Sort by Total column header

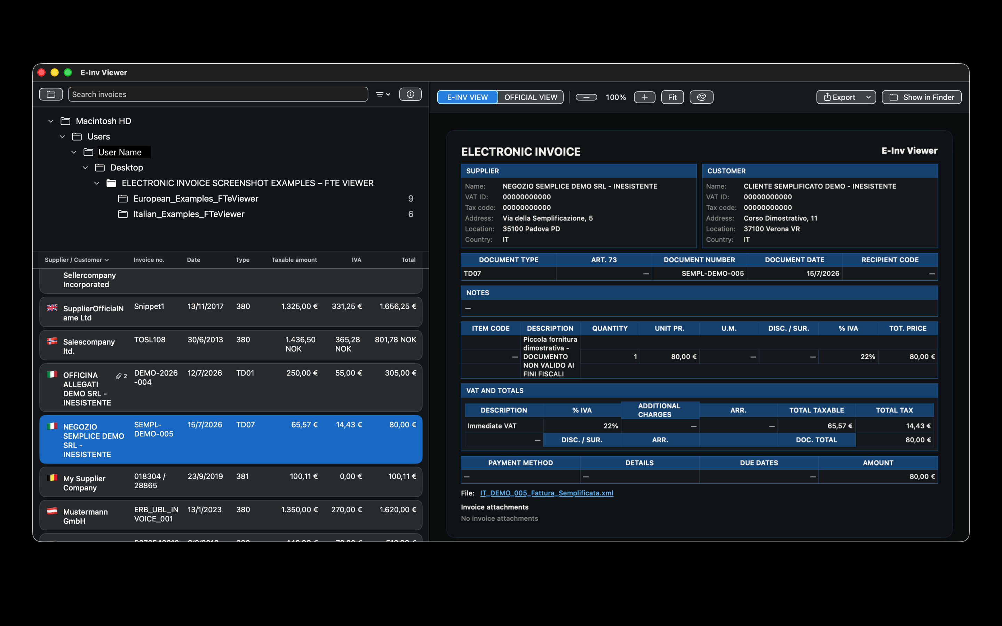click(408, 260)
